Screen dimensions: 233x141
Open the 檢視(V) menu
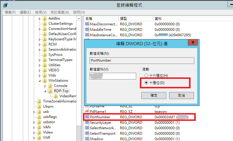(x=41, y=12)
